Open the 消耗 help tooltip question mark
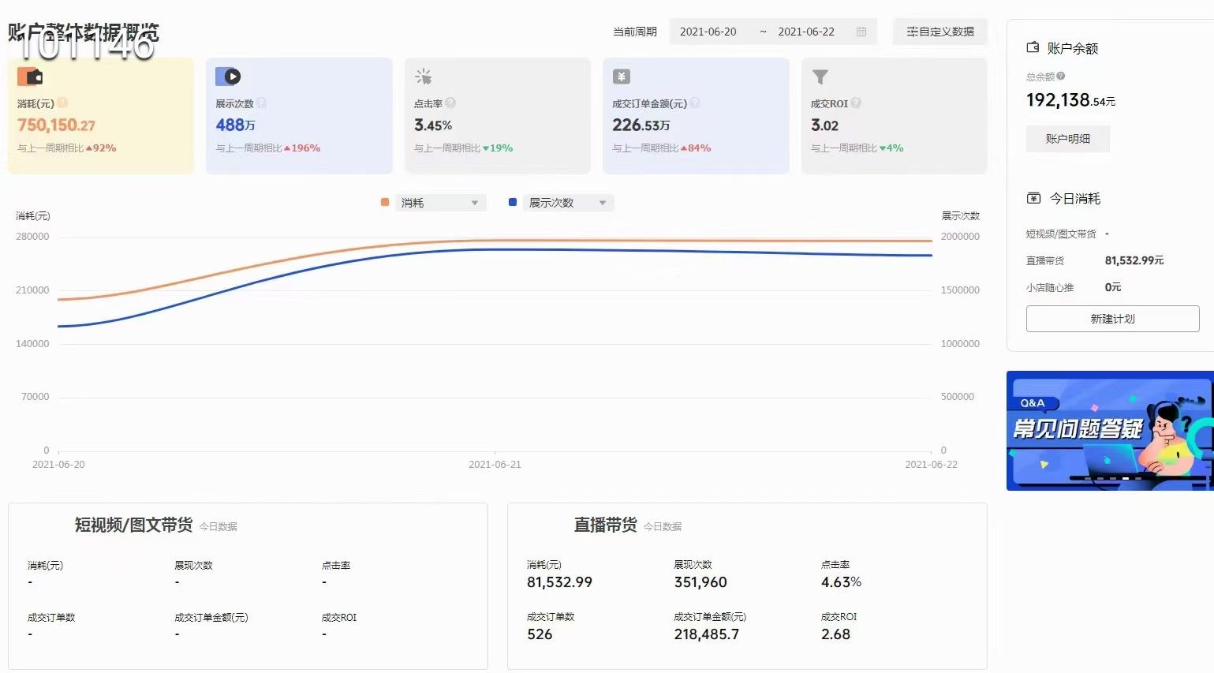The image size is (1214, 673). (62, 103)
